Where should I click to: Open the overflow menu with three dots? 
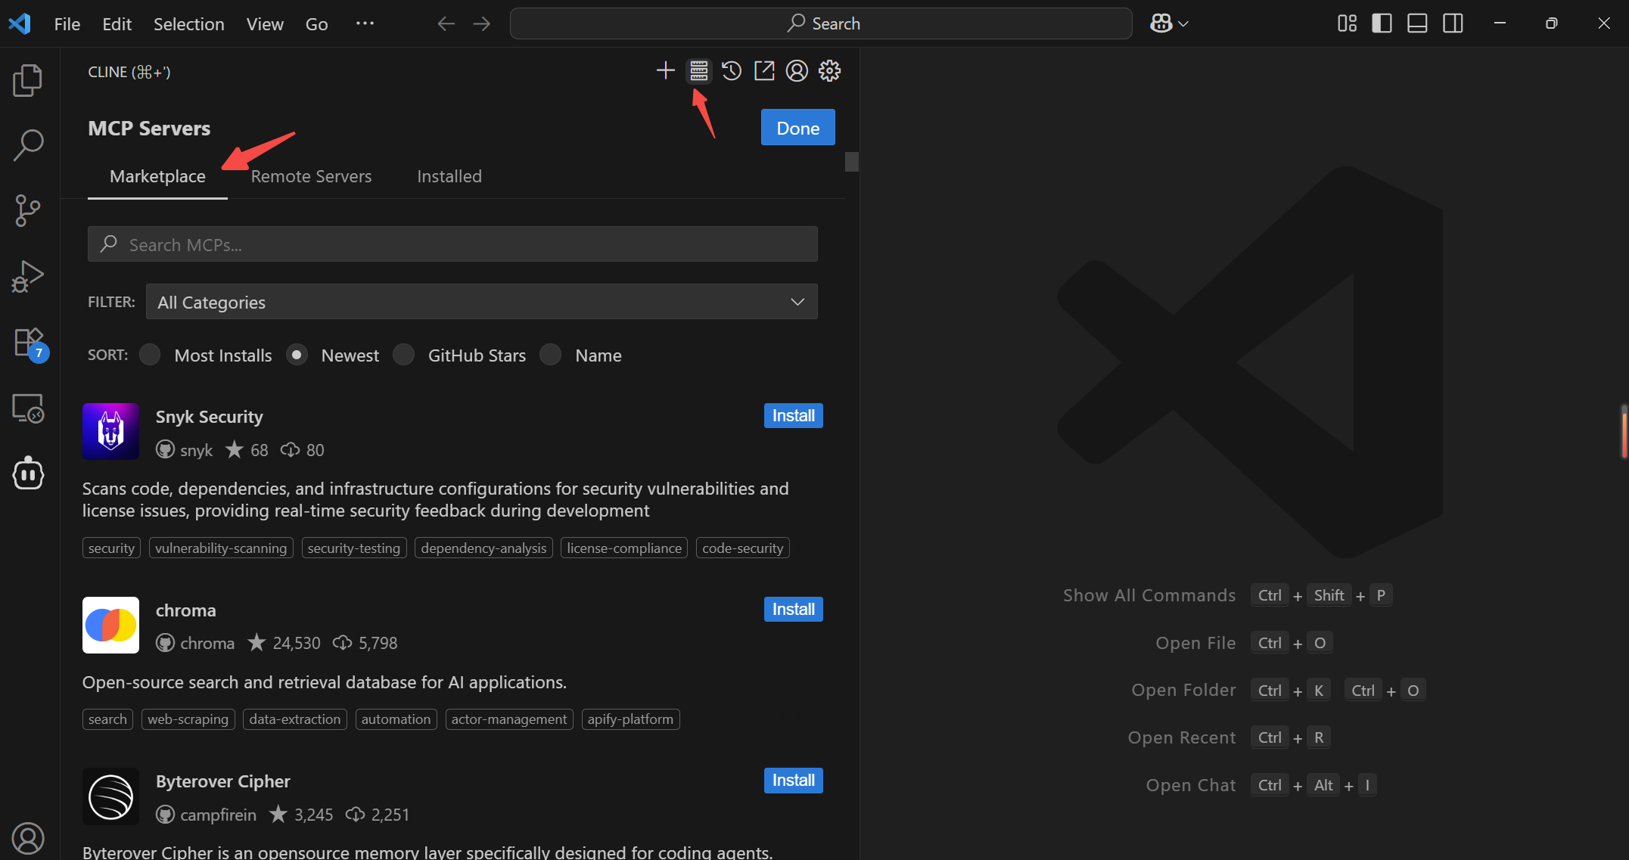(365, 23)
